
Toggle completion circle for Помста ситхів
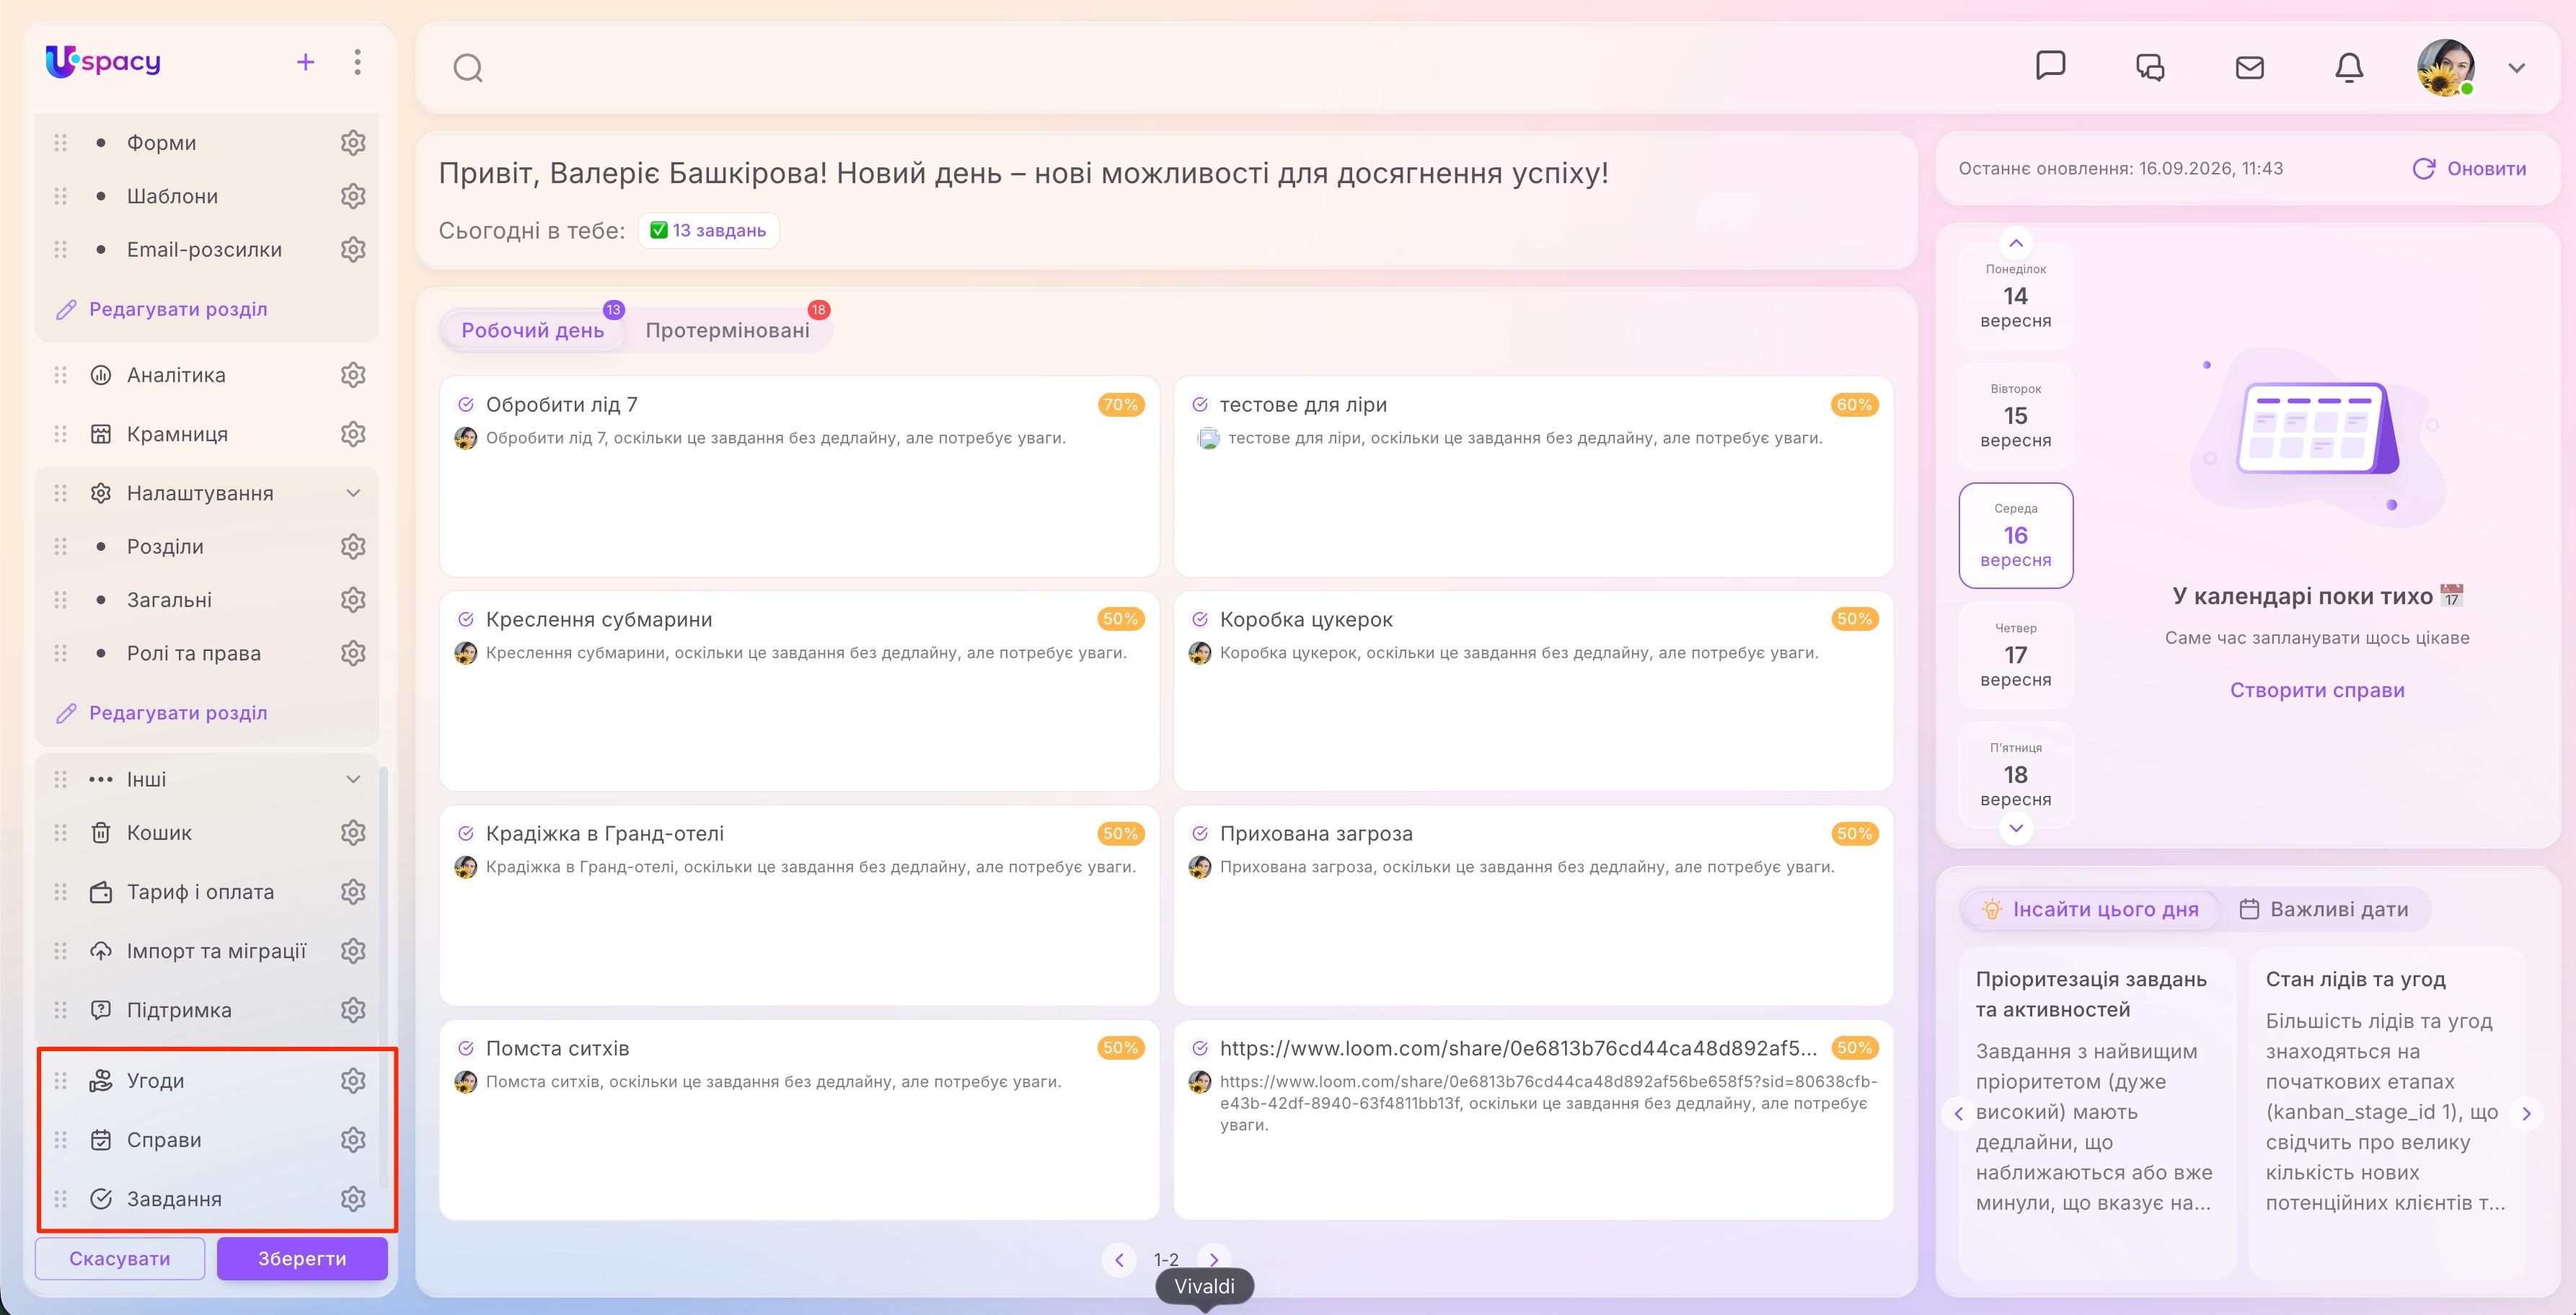[x=465, y=1048]
